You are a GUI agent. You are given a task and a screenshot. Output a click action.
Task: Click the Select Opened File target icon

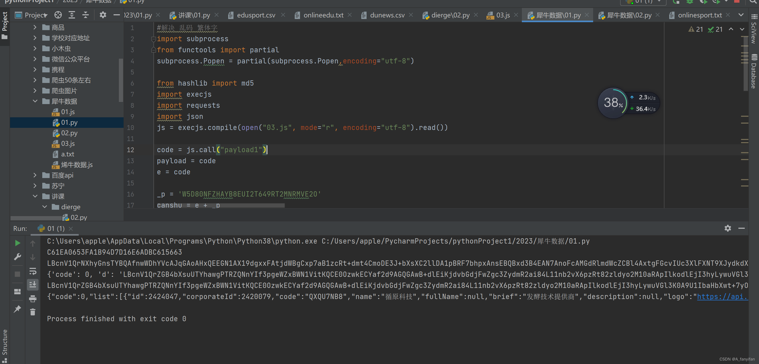[58, 15]
